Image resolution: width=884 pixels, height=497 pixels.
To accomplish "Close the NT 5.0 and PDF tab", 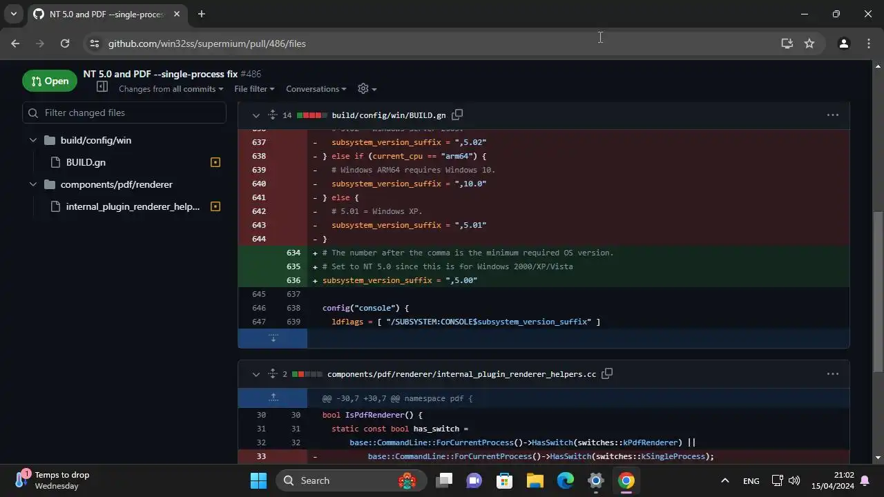I will point(177,14).
